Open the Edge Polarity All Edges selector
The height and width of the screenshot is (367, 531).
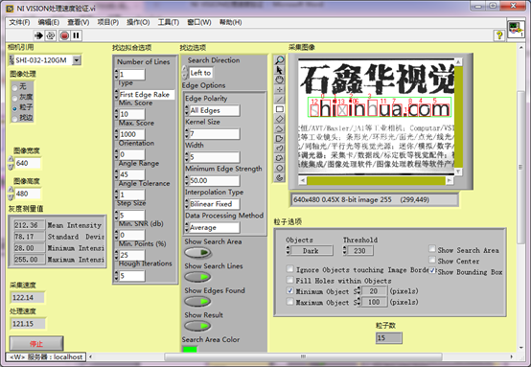(x=214, y=110)
